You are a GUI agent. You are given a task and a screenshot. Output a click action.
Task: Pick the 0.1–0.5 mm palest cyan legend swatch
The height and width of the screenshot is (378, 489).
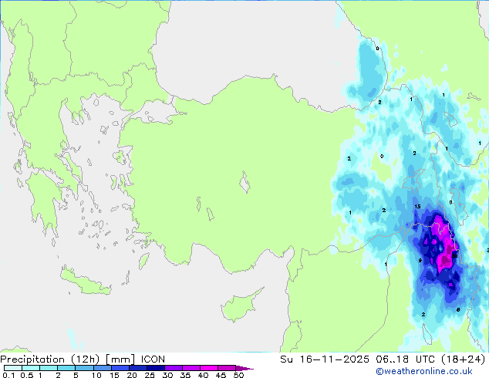pyautogui.click(x=13, y=368)
